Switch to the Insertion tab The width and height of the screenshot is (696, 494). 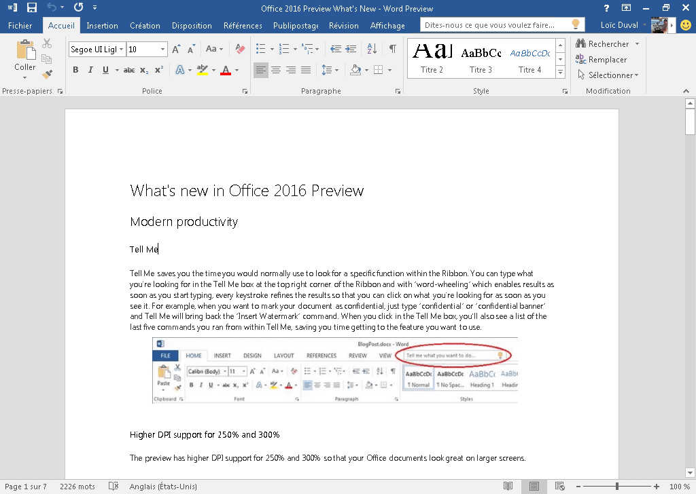tap(102, 26)
